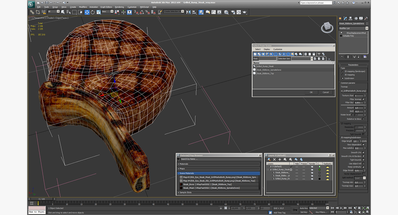Open the Graph Editors menu
The height and width of the screenshot is (215, 398).
(x=106, y=7)
